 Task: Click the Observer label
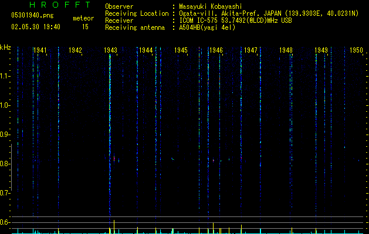point(119,6)
